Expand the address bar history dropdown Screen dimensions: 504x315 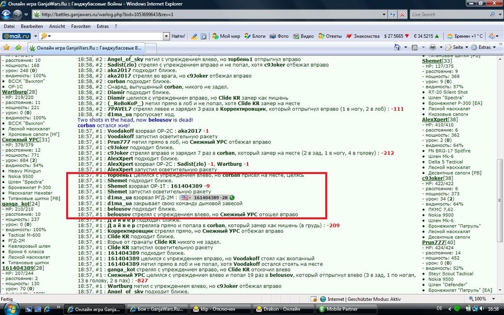(384, 15)
